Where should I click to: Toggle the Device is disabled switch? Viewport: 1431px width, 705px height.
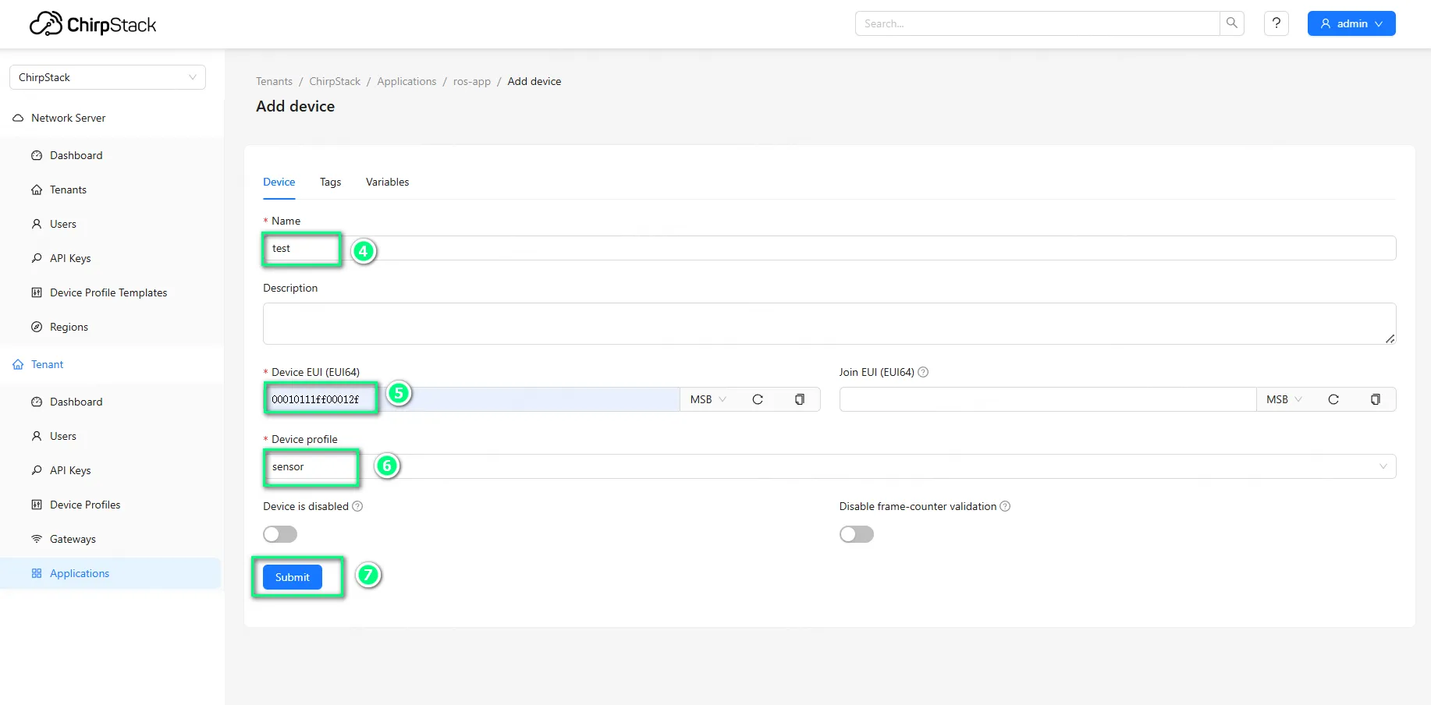280,534
